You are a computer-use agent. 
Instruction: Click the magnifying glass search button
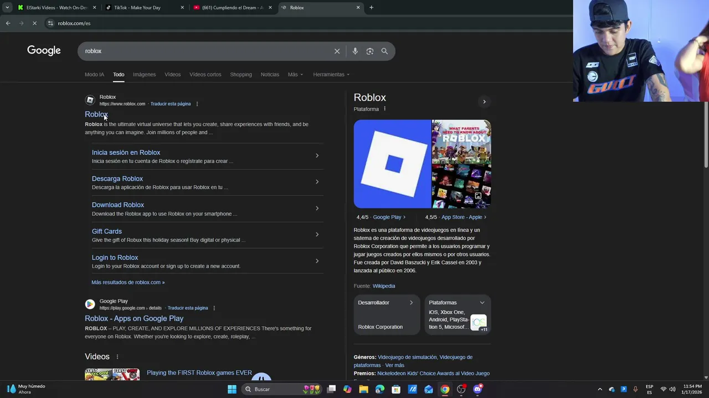384,51
